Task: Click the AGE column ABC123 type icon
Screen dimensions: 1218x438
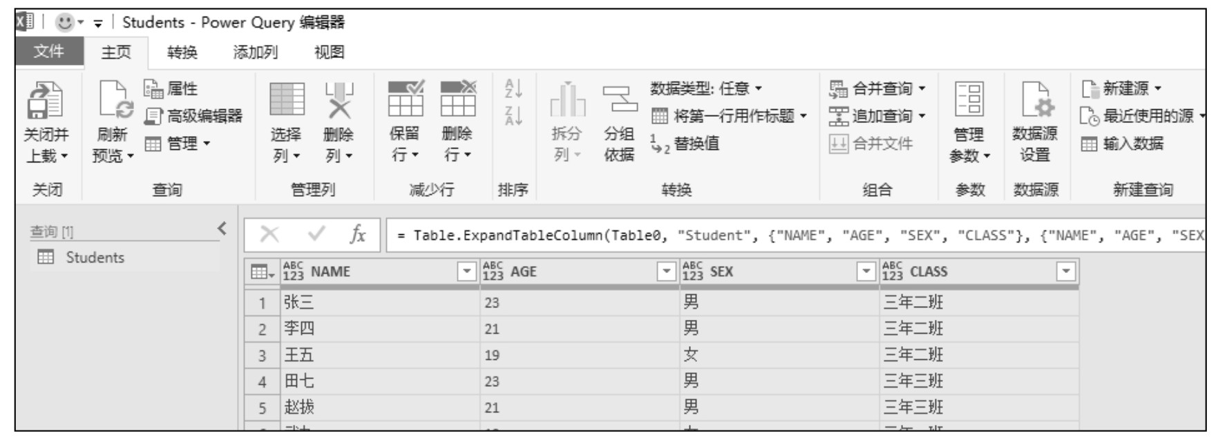Action: tap(493, 272)
